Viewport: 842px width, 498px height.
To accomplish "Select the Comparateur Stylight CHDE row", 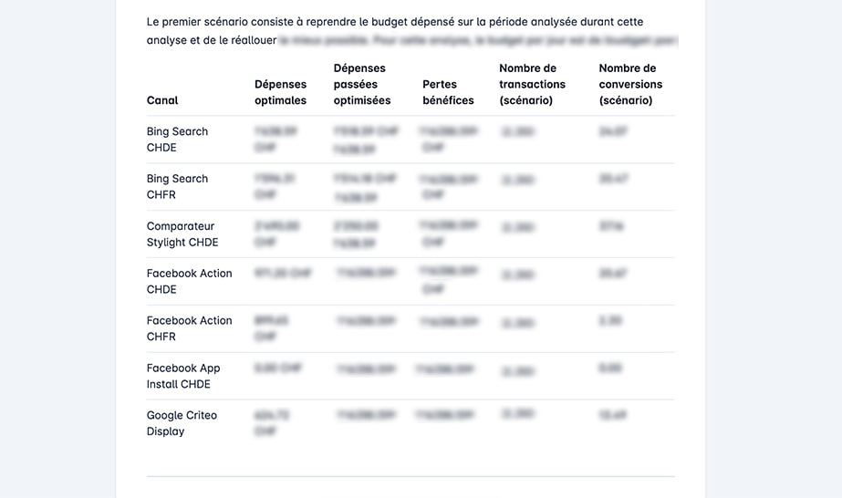I will click(x=411, y=234).
